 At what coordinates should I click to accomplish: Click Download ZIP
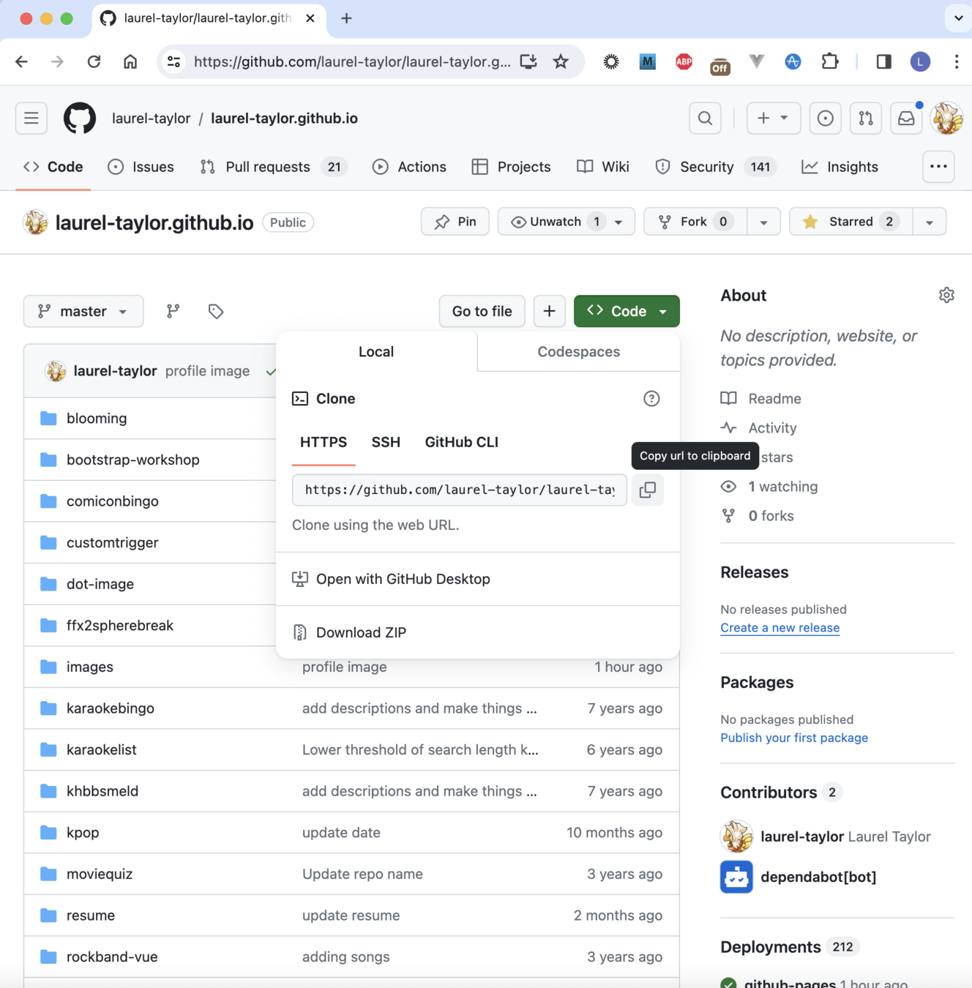coord(478,632)
